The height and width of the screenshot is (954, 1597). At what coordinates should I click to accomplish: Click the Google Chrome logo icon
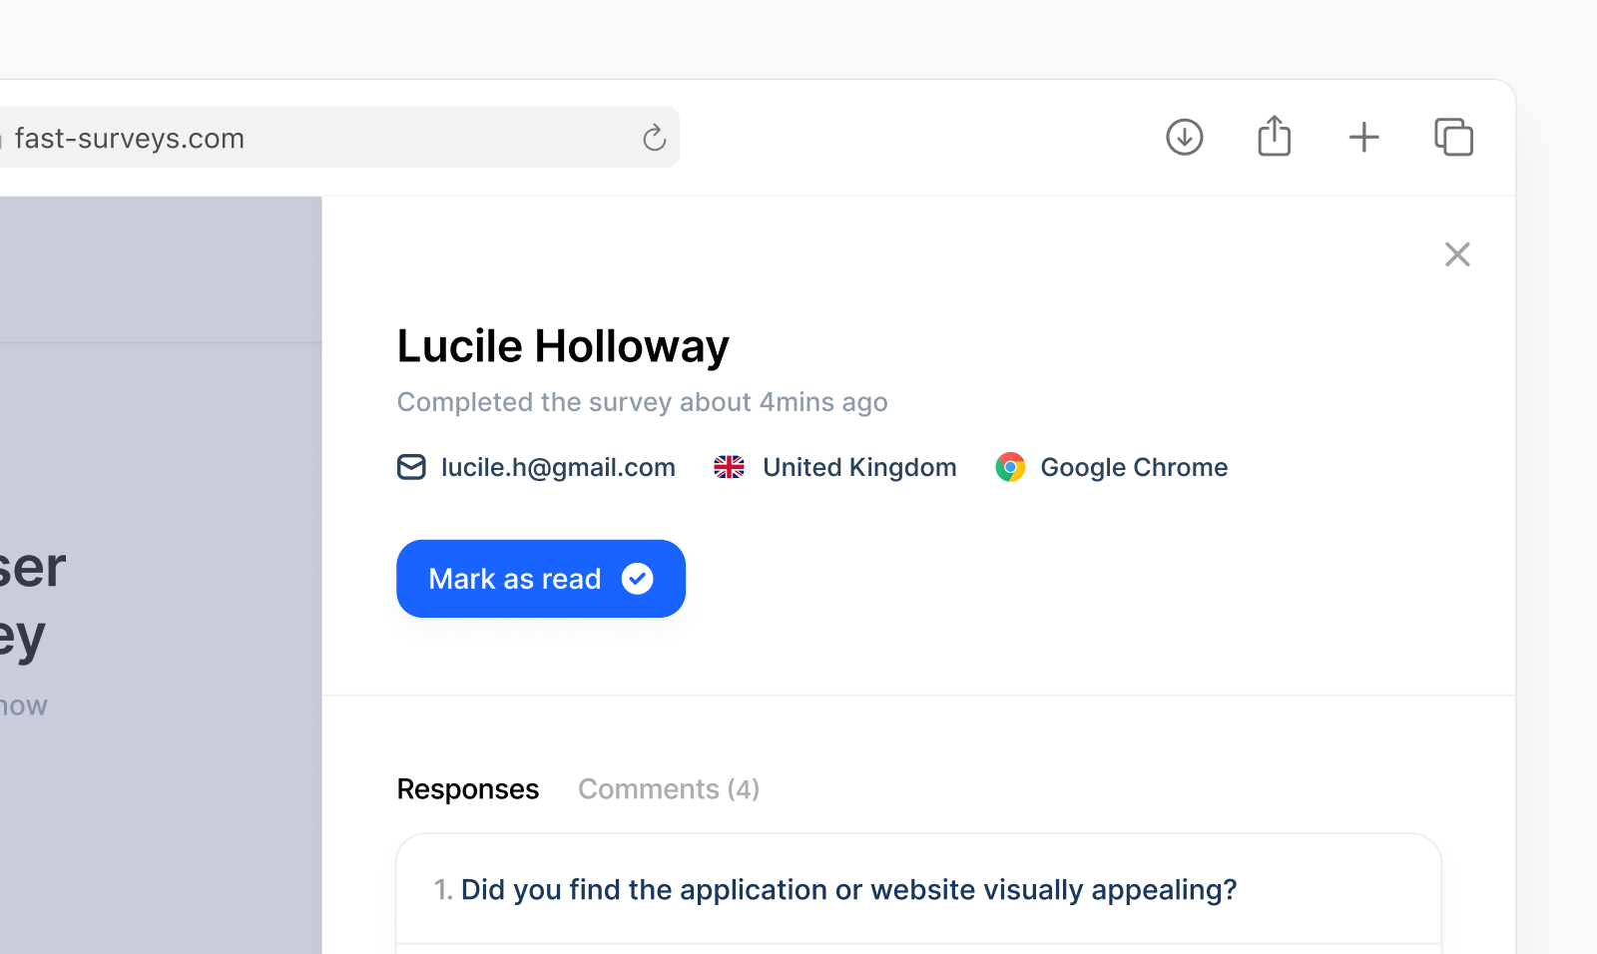click(x=1010, y=467)
